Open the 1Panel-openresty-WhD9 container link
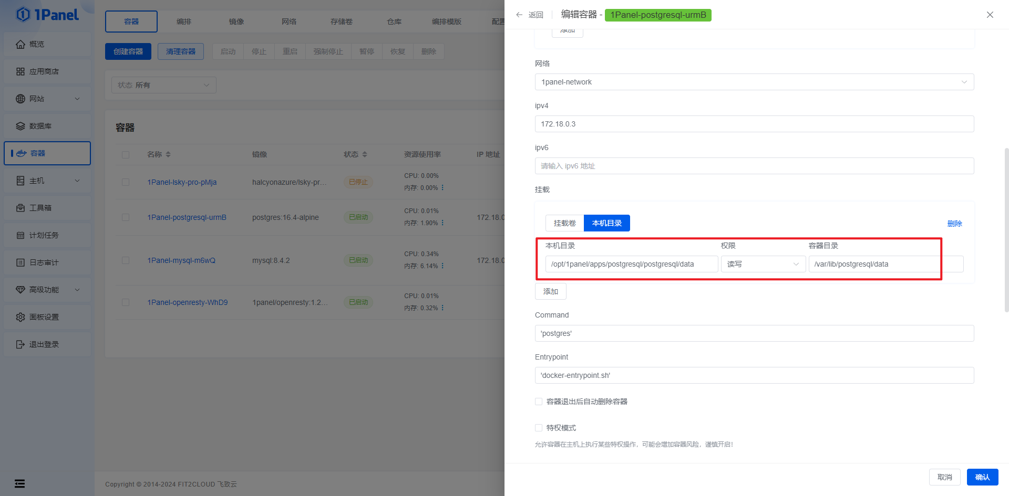This screenshot has width=1009, height=496. click(x=188, y=302)
